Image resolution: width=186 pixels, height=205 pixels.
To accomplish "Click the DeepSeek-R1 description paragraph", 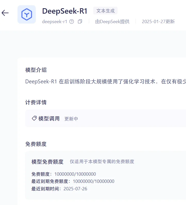I will (106, 82).
